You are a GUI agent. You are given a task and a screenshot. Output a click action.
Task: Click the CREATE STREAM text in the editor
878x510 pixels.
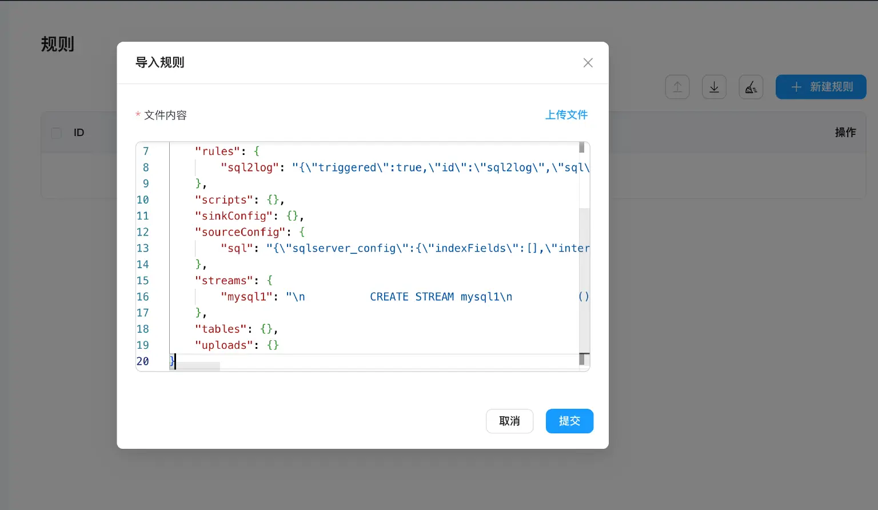click(x=412, y=297)
